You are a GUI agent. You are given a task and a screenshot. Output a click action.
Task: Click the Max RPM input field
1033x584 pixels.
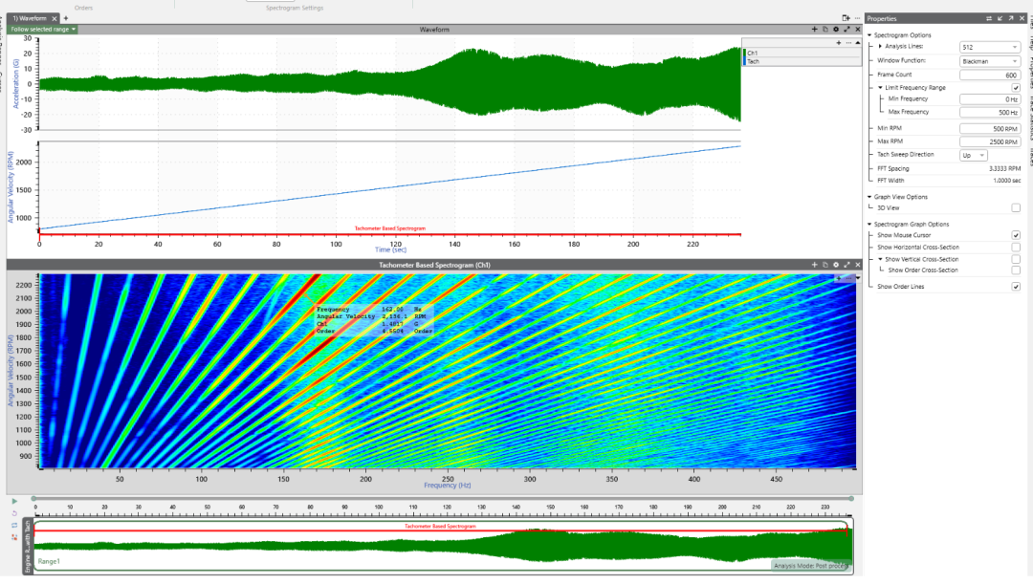pos(990,141)
